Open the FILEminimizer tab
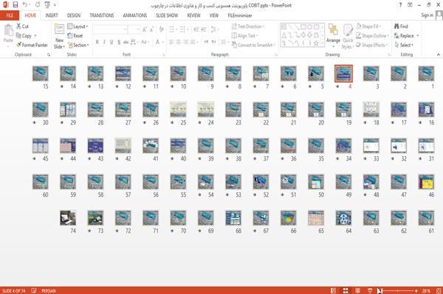The image size is (443, 294). (x=240, y=15)
